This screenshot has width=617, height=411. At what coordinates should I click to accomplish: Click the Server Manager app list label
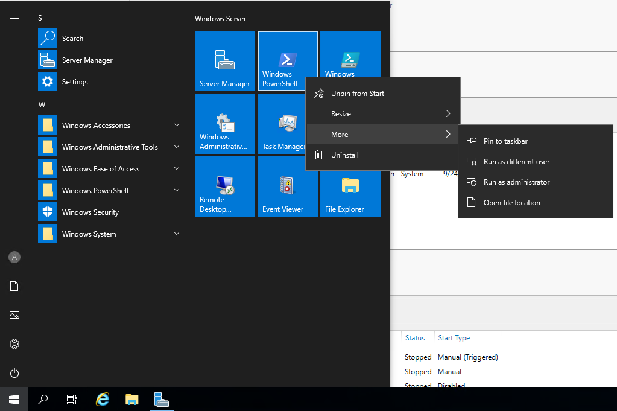87,60
